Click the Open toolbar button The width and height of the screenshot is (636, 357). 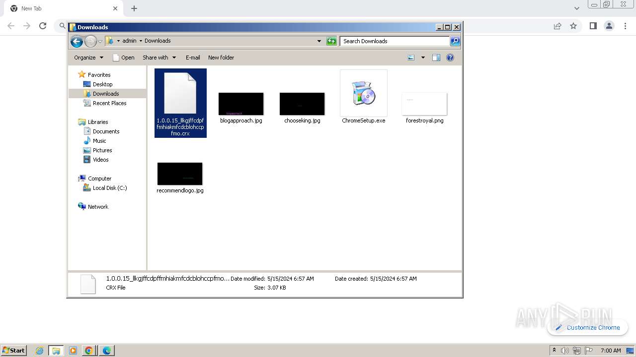pos(124,58)
